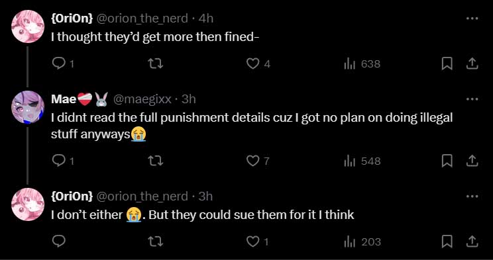The image size is (493, 260).
Task: View analytics showing 203 views
Action: tap(362, 241)
